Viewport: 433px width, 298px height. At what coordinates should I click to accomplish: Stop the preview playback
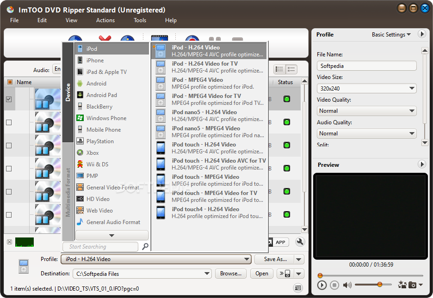pos(334,285)
